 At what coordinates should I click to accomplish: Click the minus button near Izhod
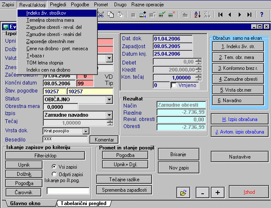coord(202,193)
